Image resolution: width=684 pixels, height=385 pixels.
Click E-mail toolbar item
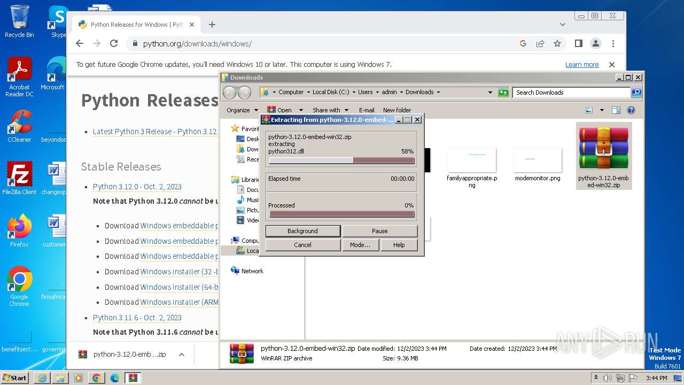coord(367,110)
